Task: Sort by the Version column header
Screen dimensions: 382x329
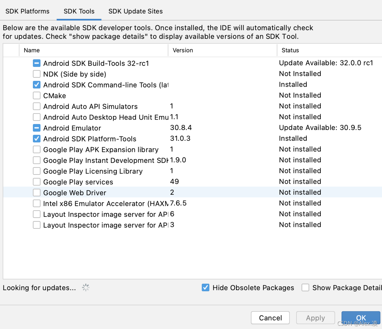Action: pos(223,50)
